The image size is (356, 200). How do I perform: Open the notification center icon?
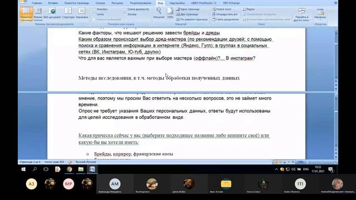[x=331, y=169]
